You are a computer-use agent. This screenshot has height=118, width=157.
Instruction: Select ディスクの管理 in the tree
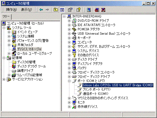[x=26, y=62]
